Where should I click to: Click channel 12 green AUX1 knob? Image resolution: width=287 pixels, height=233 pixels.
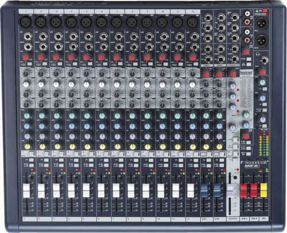pyautogui.click(x=192, y=116)
